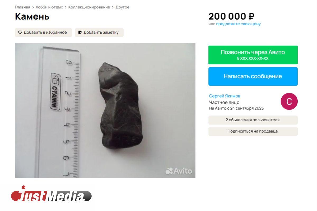The width and height of the screenshot is (317, 211).
Task: Click the note icon beside Добавить заметку
Action: pos(80,32)
